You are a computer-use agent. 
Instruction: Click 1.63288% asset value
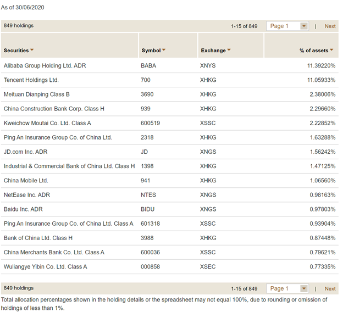coord(323,137)
